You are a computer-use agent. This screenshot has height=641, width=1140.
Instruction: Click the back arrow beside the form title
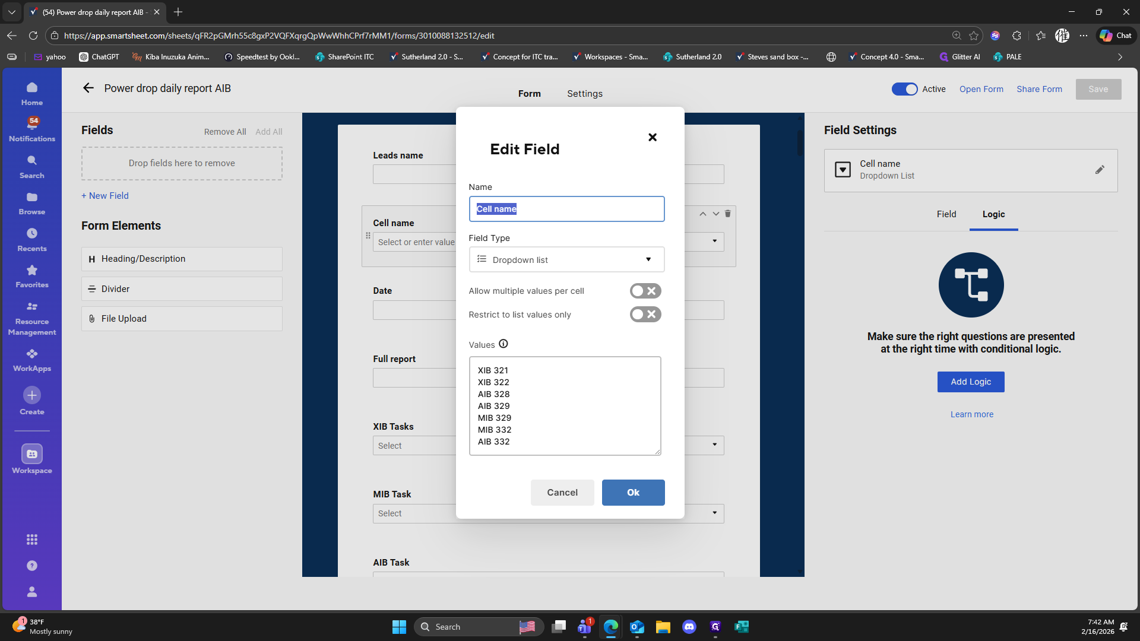(88, 88)
